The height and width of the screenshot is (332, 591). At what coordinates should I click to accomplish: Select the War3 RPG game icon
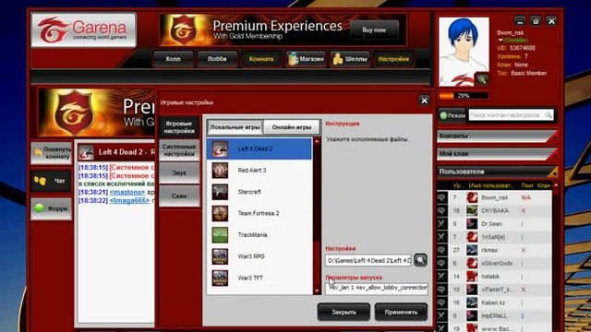click(x=220, y=256)
